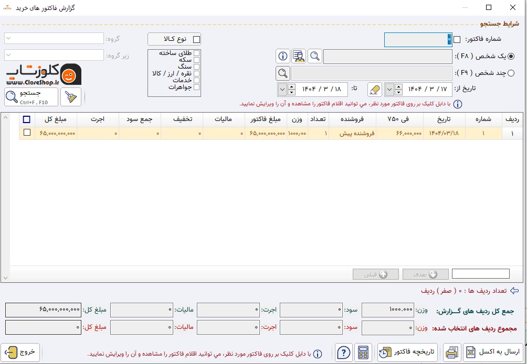Sort by the اجرت column header
527x364 pixels.
pos(98,119)
